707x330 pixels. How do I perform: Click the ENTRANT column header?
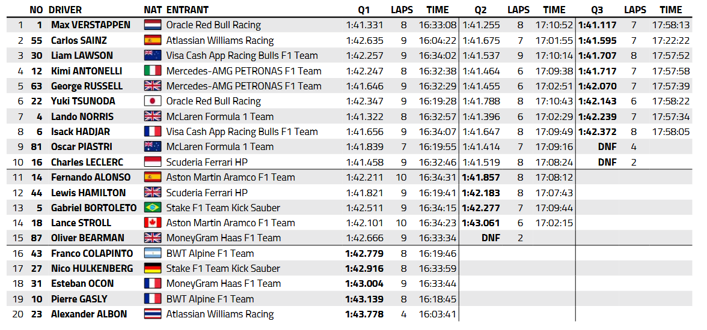[x=187, y=10]
